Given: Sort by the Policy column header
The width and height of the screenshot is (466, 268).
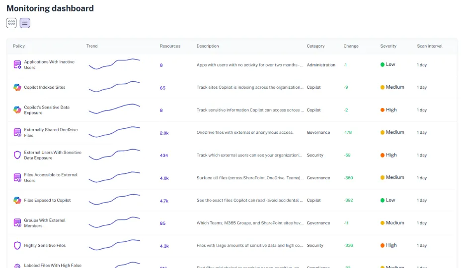Looking at the screenshot, I should [19, 46].
